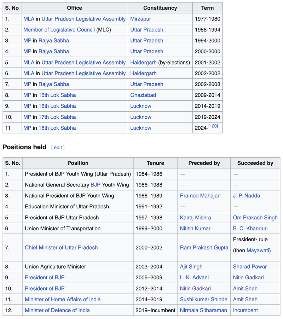Visit the Nirmala Sitharaman link
The height and width of the screenshot is (319, 283).
[203, 310]
